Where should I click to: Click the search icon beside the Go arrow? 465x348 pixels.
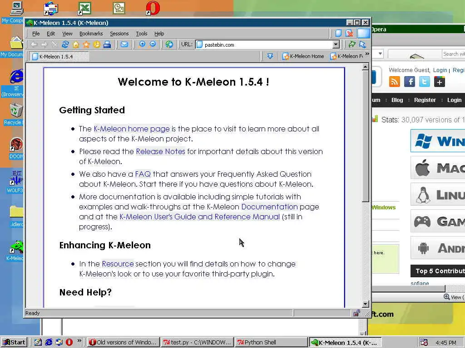[x=363, y=45]
